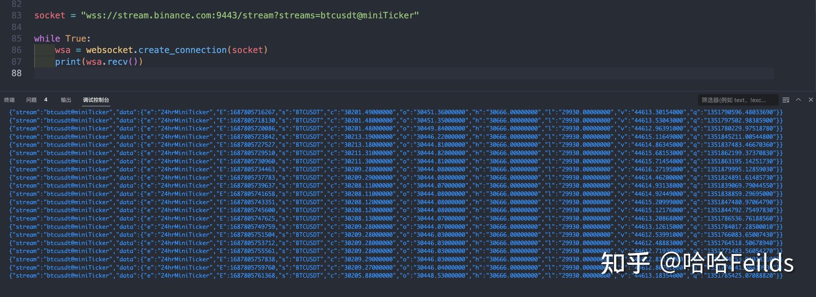Select console row with timestamp 1687805761368
Image resolution: width=816 pixels, height=297 pixels.
pyautogui.click(x=396, y=276)
